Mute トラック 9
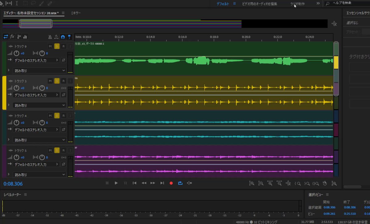Image resolution: width=370 pixels, height=224 pixels. [x=50, y=46]
